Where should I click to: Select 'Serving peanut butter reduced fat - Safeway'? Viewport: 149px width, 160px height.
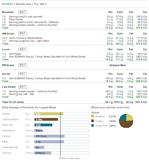(74, 22)
